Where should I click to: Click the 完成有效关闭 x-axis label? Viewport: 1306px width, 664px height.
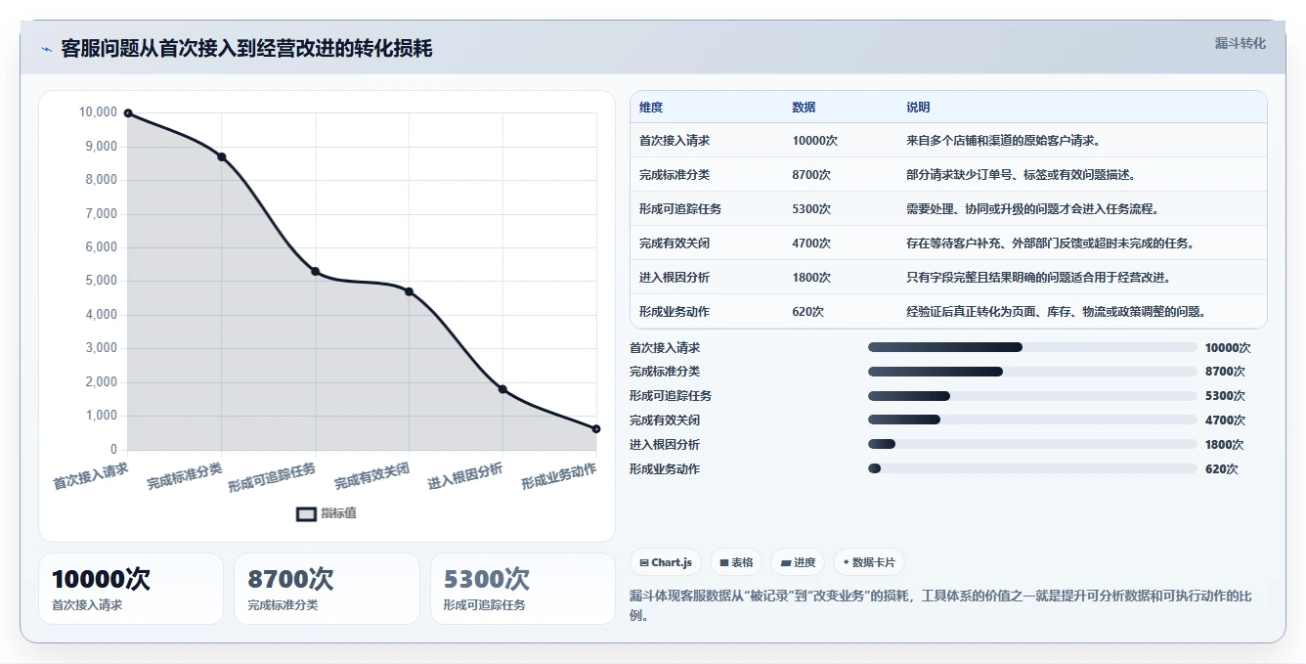point(371,476)
